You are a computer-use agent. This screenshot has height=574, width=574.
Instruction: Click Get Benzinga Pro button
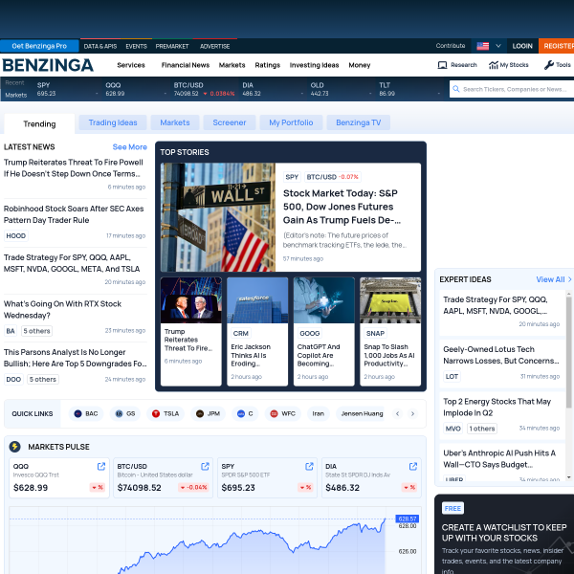pos(39,46)
